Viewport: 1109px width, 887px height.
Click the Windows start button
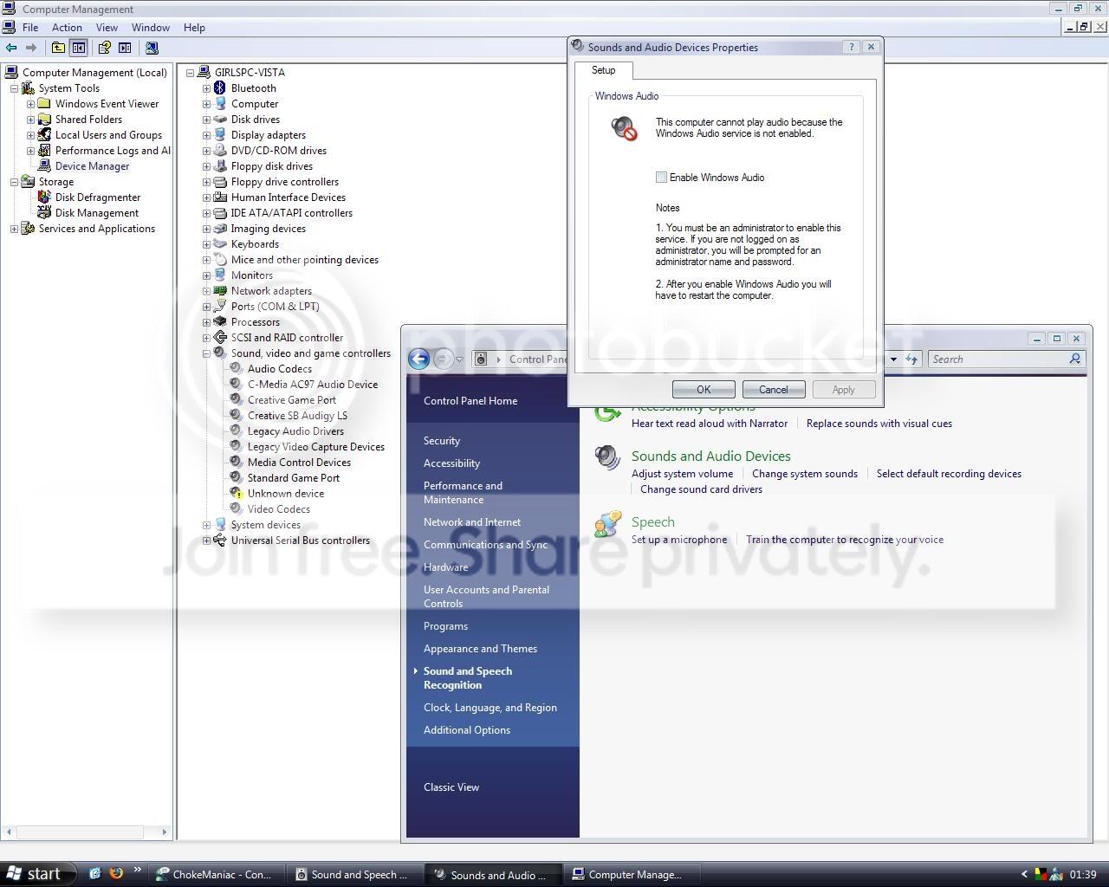coord(35,874)
